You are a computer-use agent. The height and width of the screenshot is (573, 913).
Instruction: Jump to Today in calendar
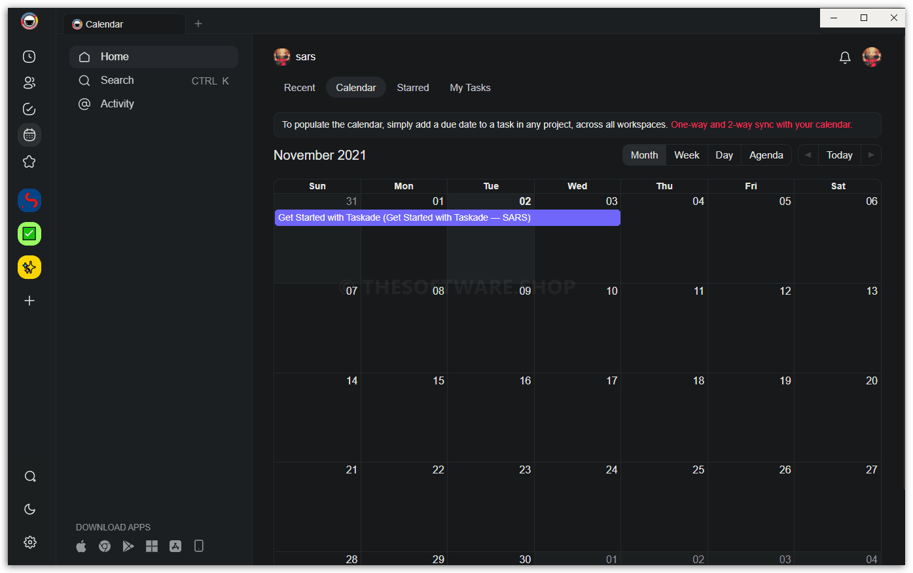pyautogui.click(x=840, y=155)
